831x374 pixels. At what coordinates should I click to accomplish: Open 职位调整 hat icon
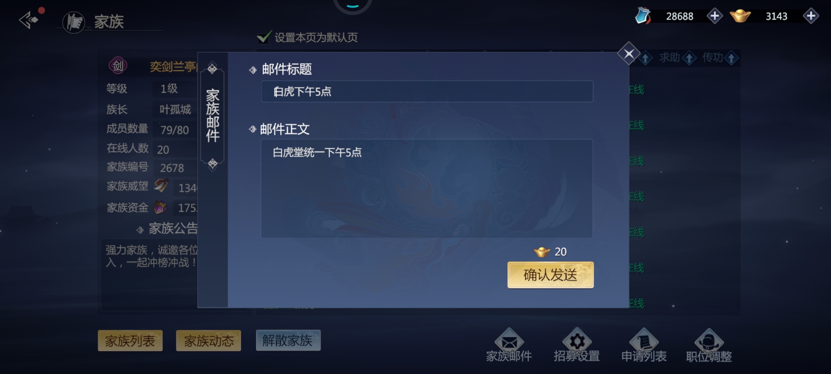click(x=709, y=341)
